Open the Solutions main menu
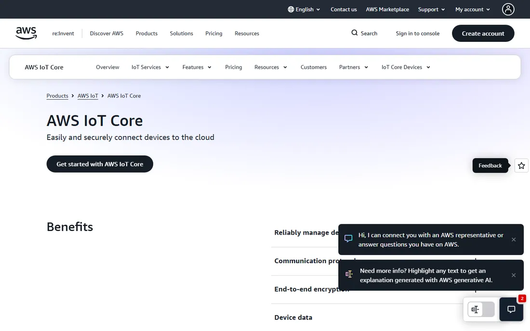This screenshot has width=530, height=331. click(x=181, y=33)
